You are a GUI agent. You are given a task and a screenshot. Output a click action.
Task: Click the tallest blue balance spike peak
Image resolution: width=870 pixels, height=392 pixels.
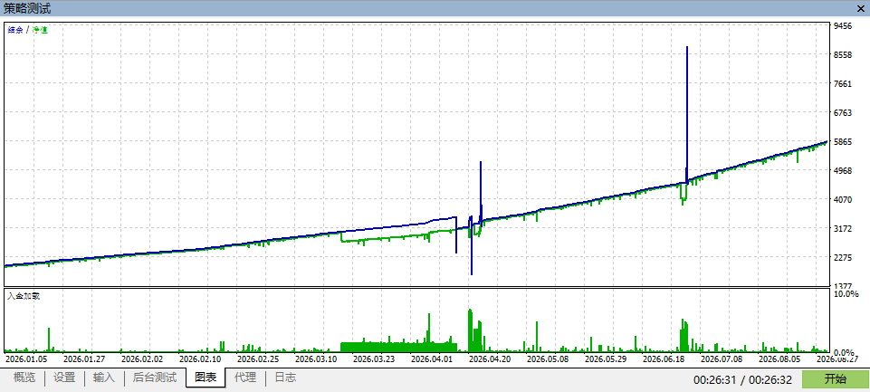pyautogui.click(x=687, y=48)
